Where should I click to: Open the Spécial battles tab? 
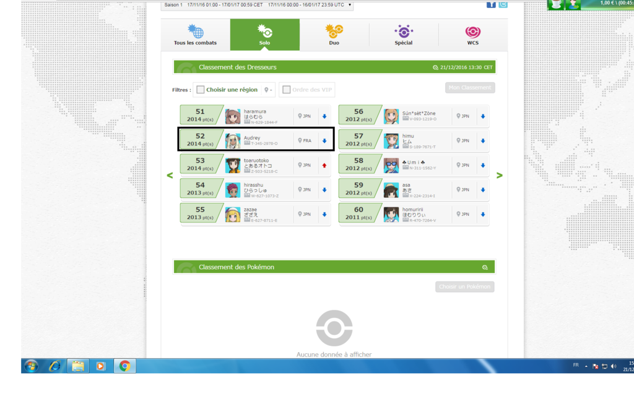click(x=404, y=35)
